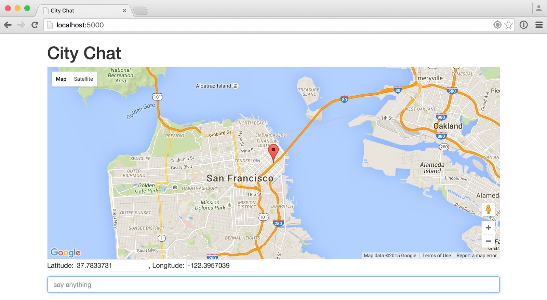547x300 pixels.
Task: Open the Terms of Use link
Action: pos(437,256)
